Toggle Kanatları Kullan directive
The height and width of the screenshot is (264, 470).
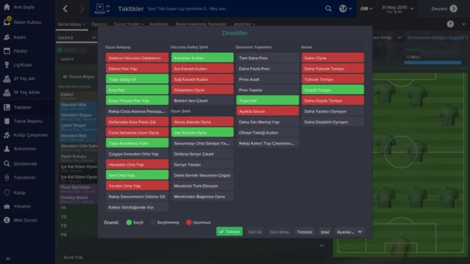coord(202,58)
